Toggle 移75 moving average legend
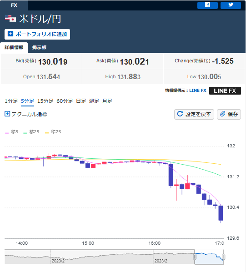Image resolution: width=246 pixels, height=272 pixels. tap(53, 132)
